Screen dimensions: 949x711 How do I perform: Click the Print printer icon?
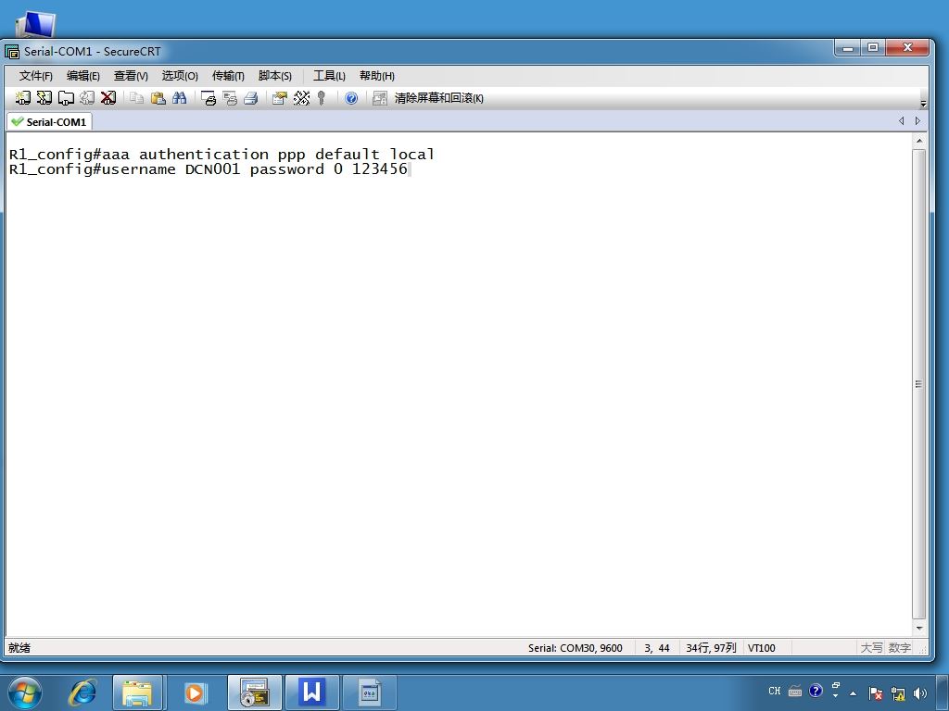click(250, 98)
